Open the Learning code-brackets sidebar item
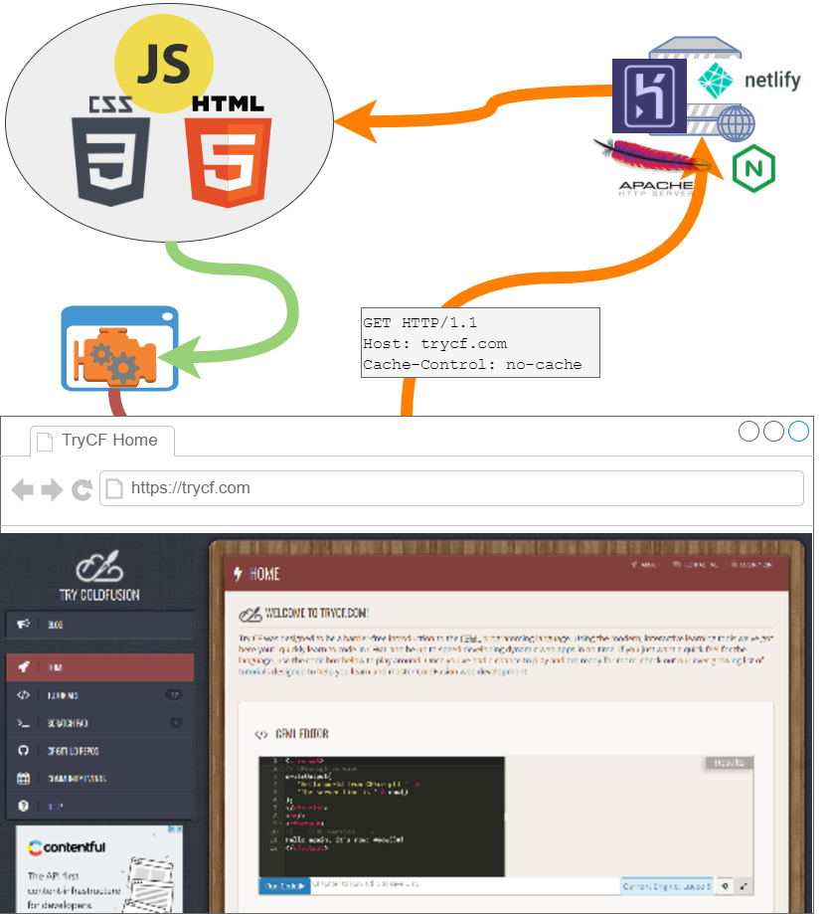This screenshot has width=829, height=914. (99, 695)
